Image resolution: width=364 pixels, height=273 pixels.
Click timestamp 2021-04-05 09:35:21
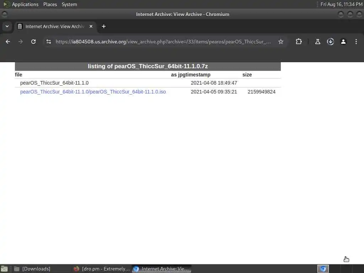pyautogui.click(x=214, y=92)
